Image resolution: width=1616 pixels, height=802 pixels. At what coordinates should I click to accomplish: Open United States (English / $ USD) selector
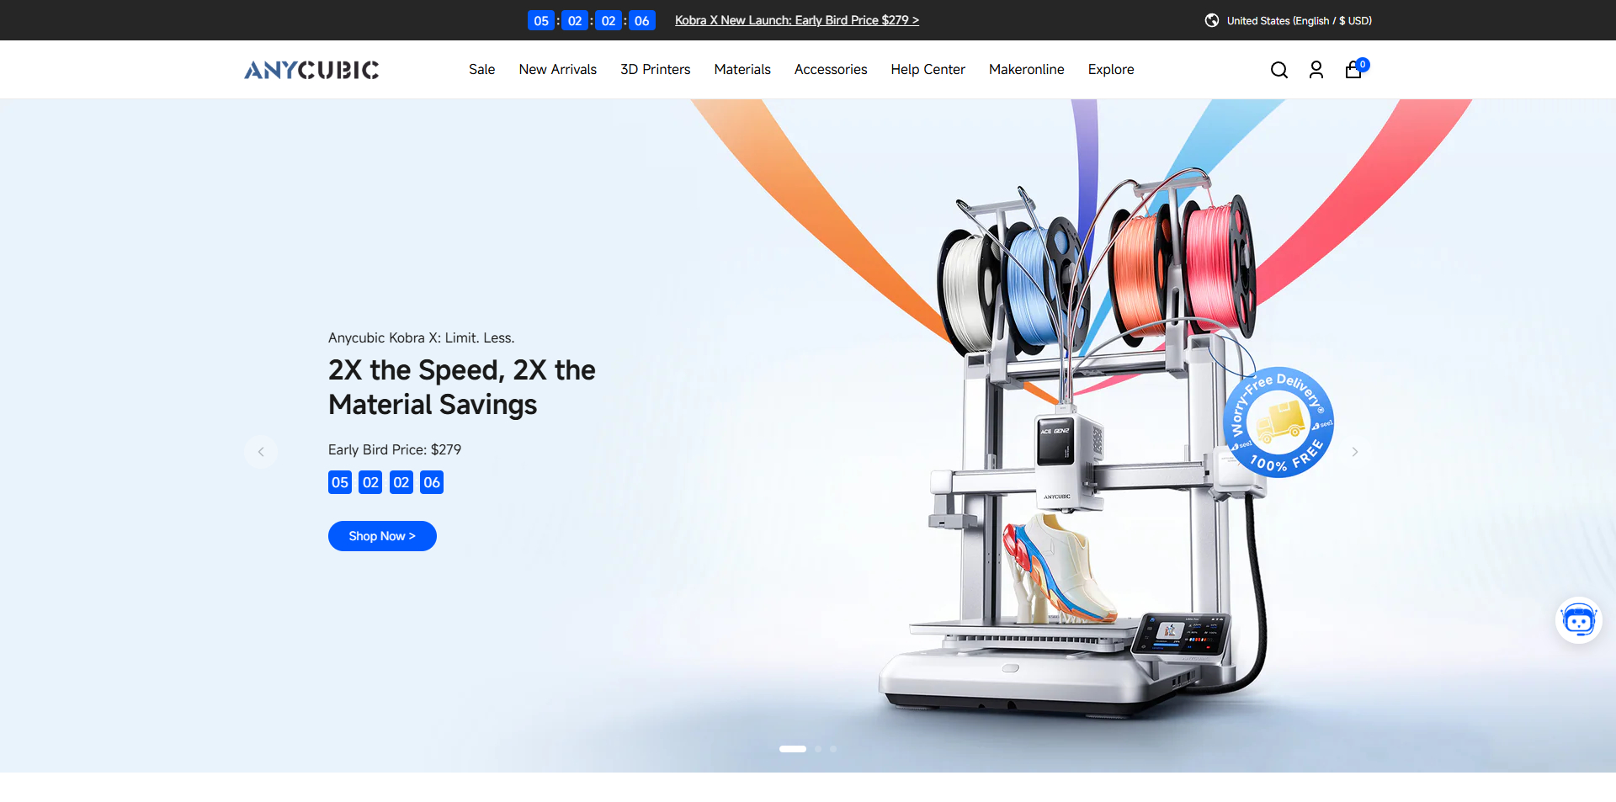(1299, 20)
